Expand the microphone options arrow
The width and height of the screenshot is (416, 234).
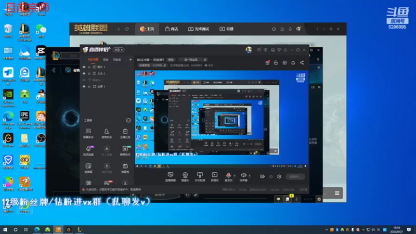click(x=235, y=176)
